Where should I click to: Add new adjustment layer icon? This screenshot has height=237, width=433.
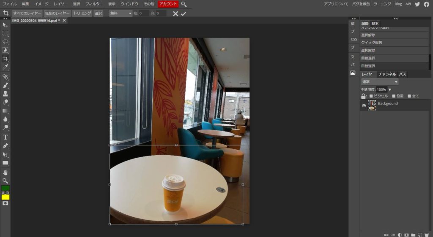tap(400, 235)
